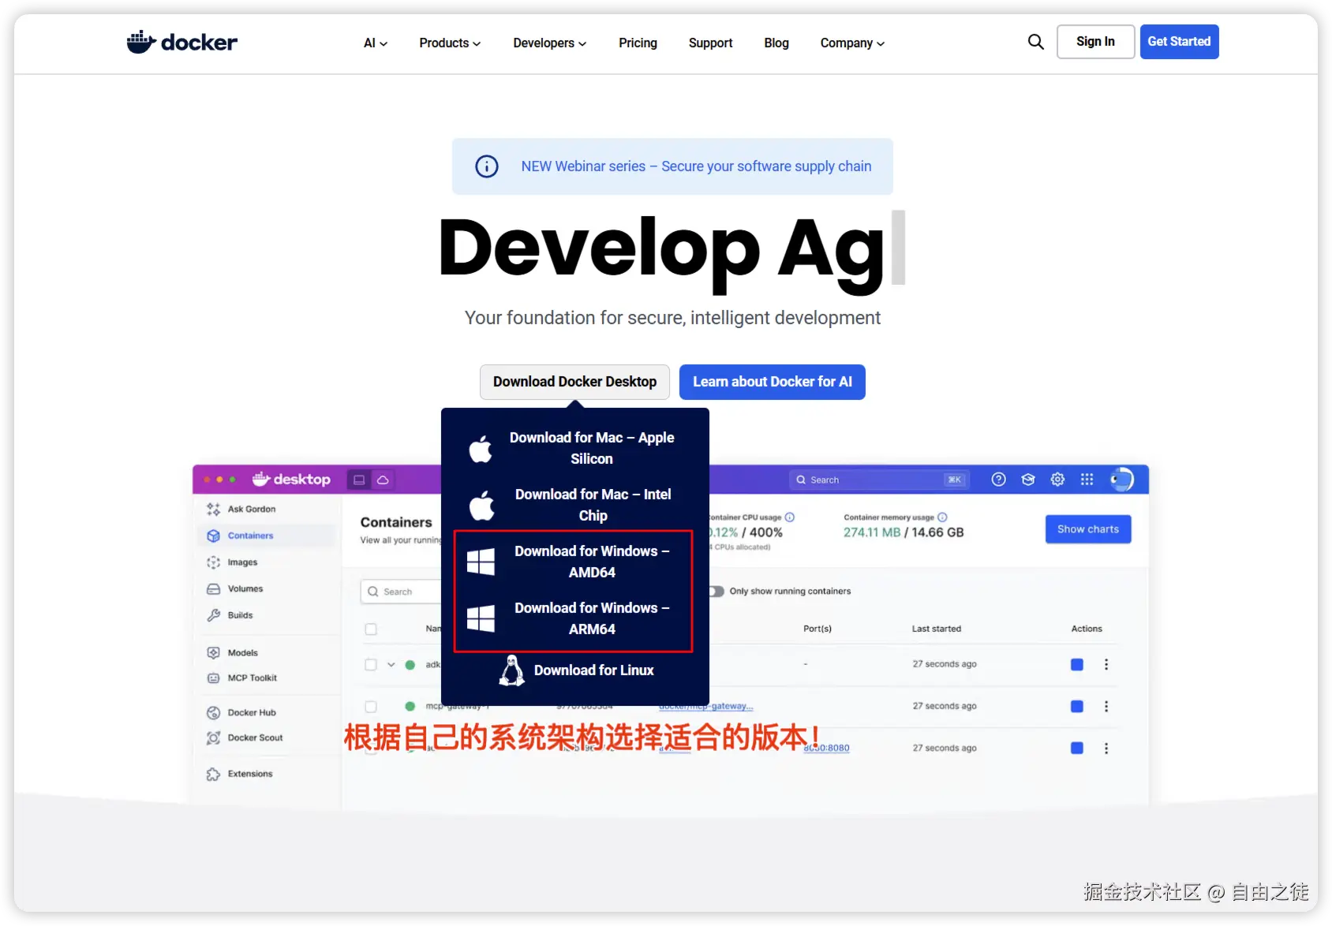
Task: Click the Volumes disk icon in sidebar
Action: click(213, 589)
